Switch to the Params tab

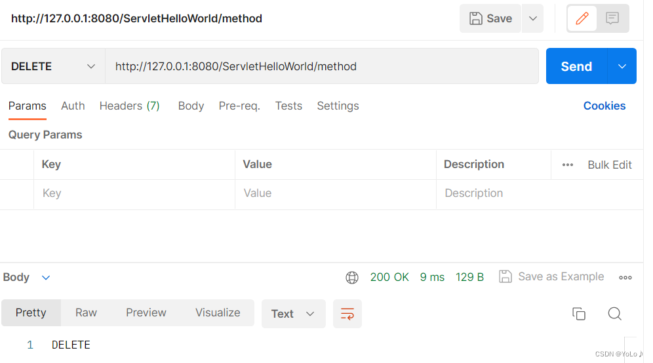point(27,106)
